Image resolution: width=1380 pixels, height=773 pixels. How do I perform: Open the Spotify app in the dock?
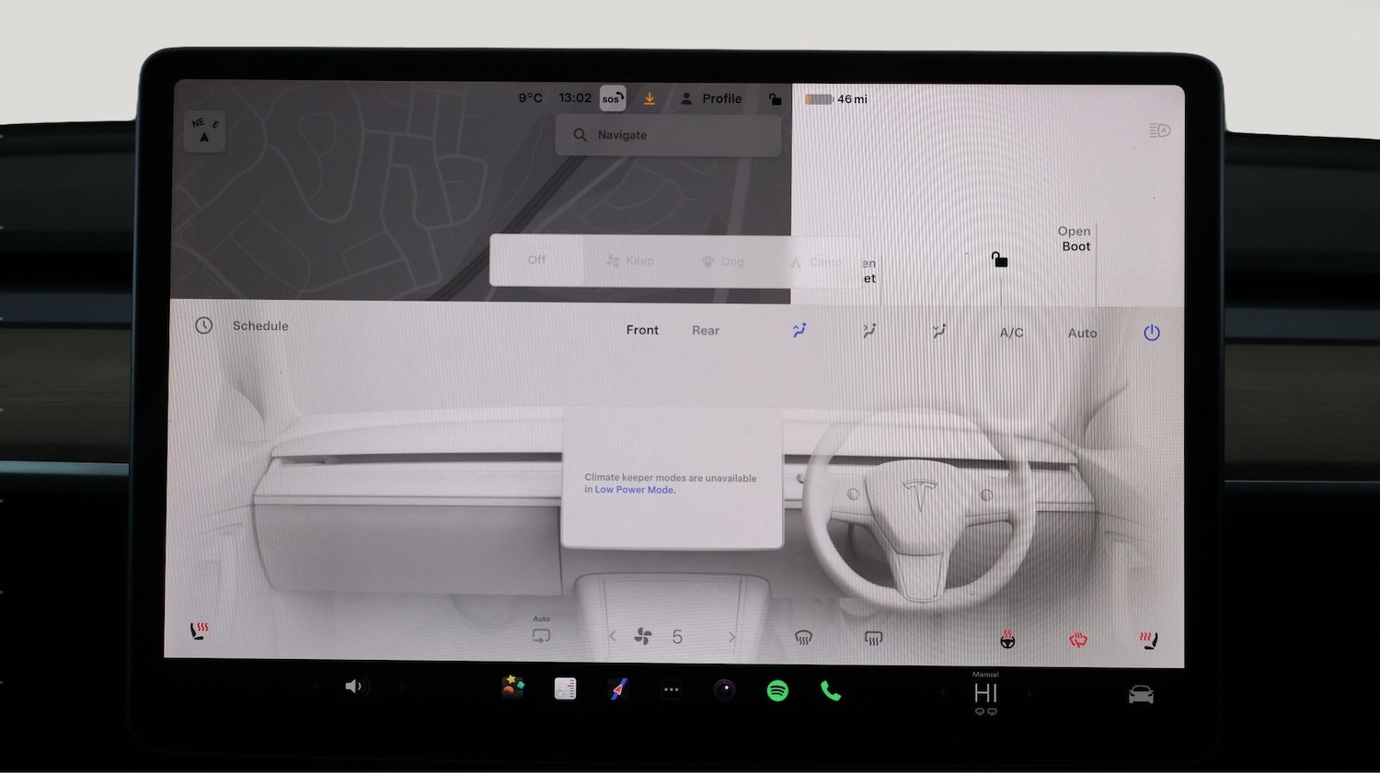(x=777, y=688)
